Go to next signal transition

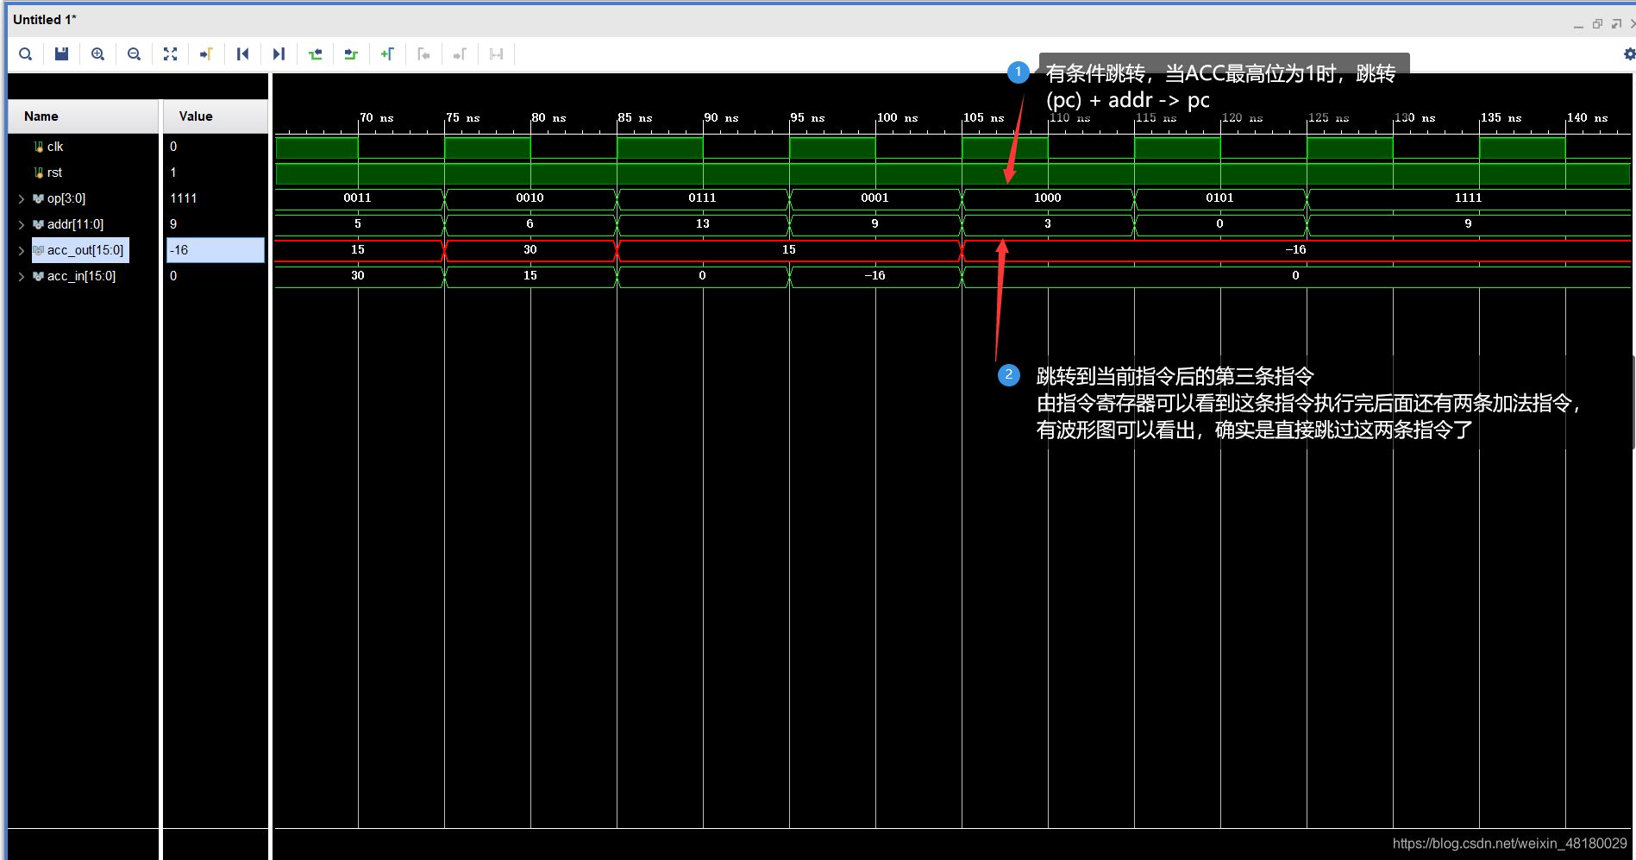click(x=351, y=54)
